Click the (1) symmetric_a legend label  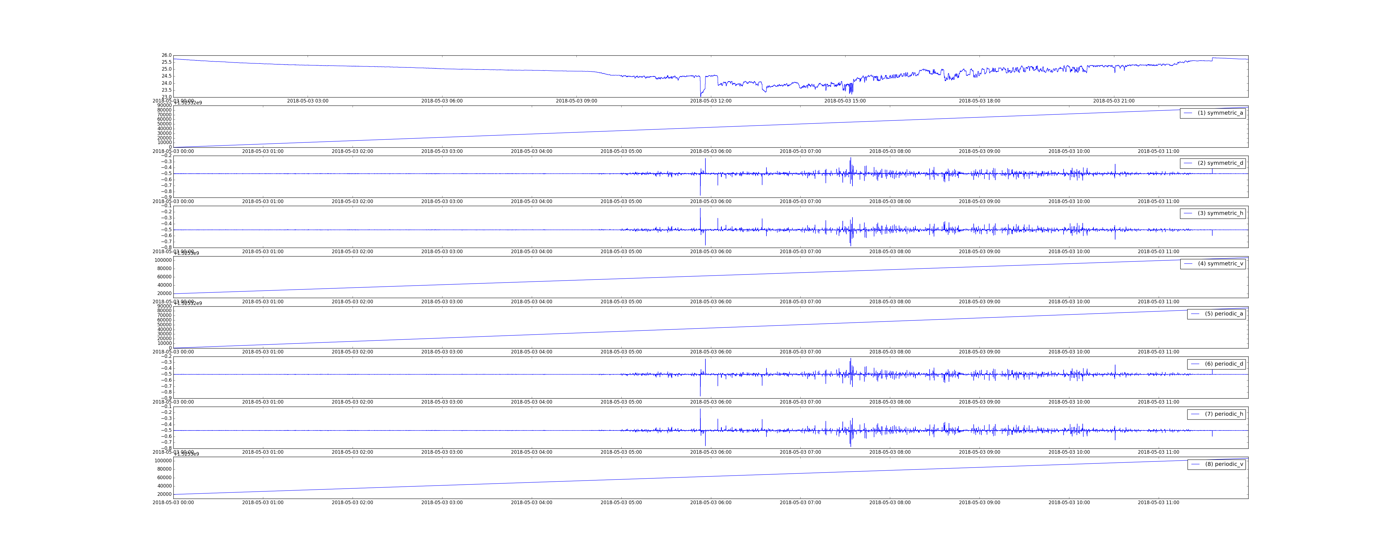pyautogui.click(x=1220, y=113)
